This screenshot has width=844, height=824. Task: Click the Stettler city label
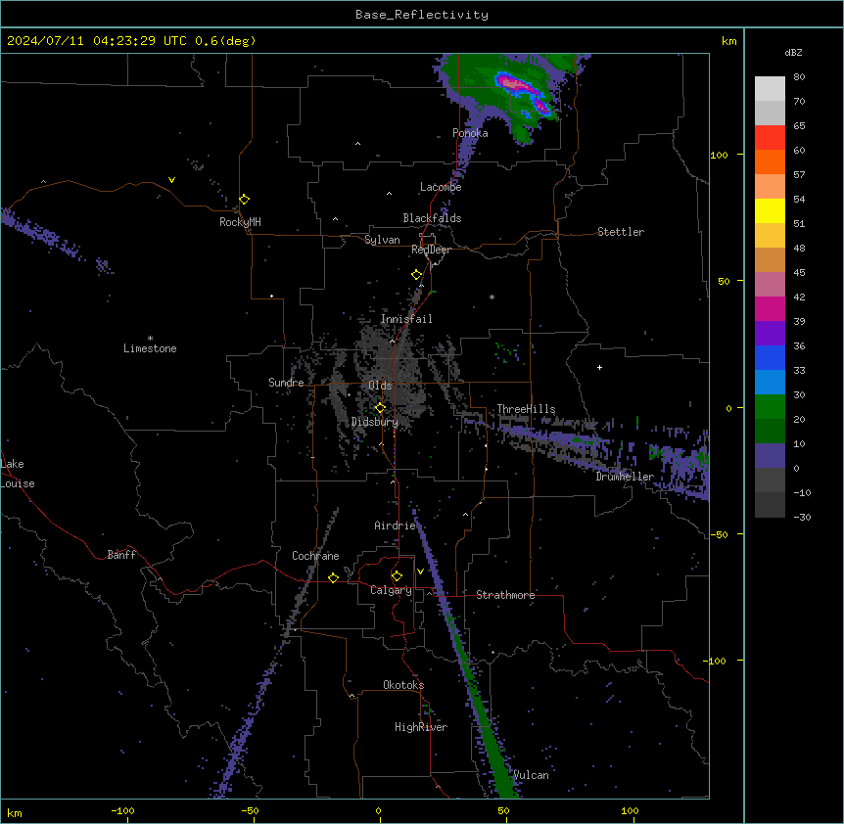point(621,232)
